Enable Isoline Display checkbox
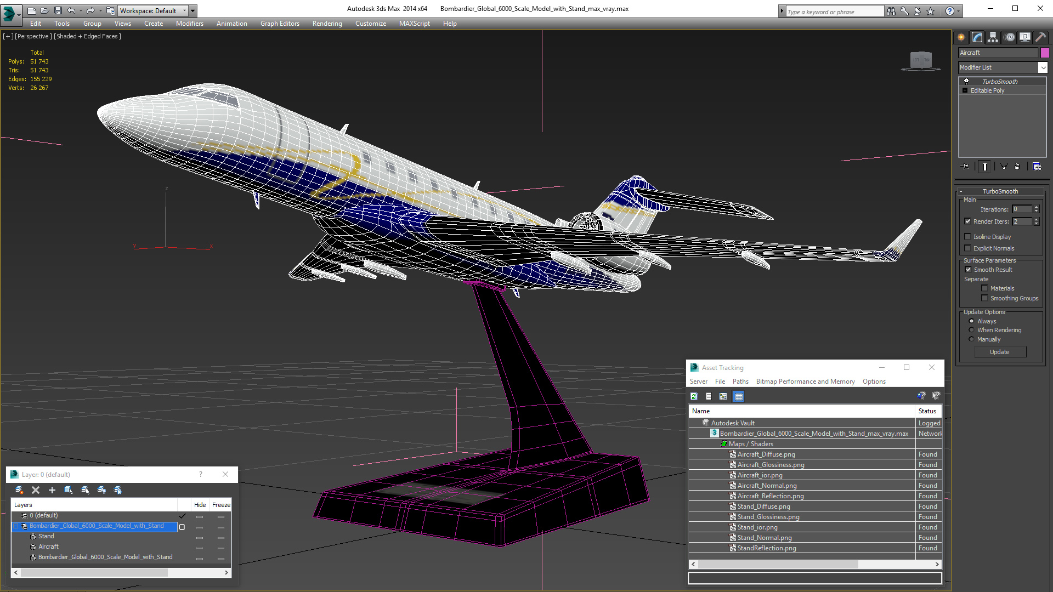1053x592 pixels. coord(967,237)
